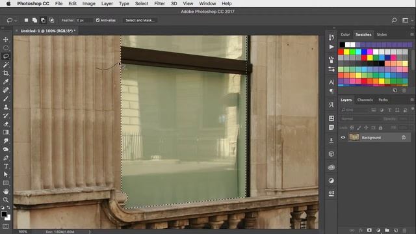Open the 3D panel cube icon
Viewport: 416px width, 234px height.
tap(331, 154)
